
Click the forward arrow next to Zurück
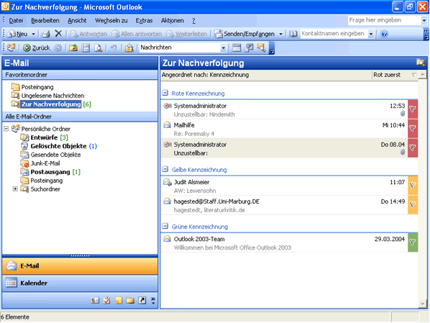click(58, 47)
